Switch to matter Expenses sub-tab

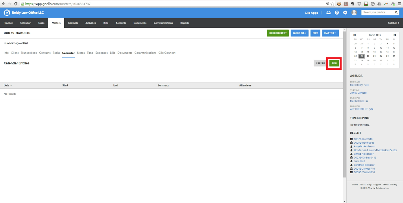(x=102, y=53)
